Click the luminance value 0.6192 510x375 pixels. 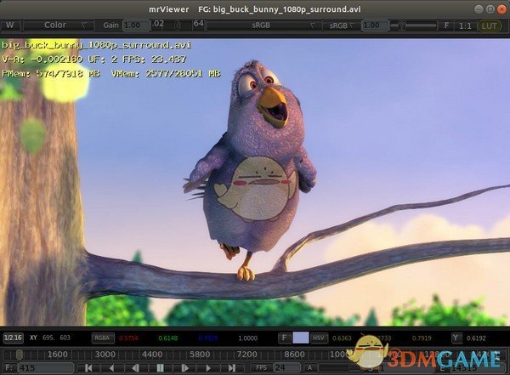pyautogui.click(x=476, y=338)
